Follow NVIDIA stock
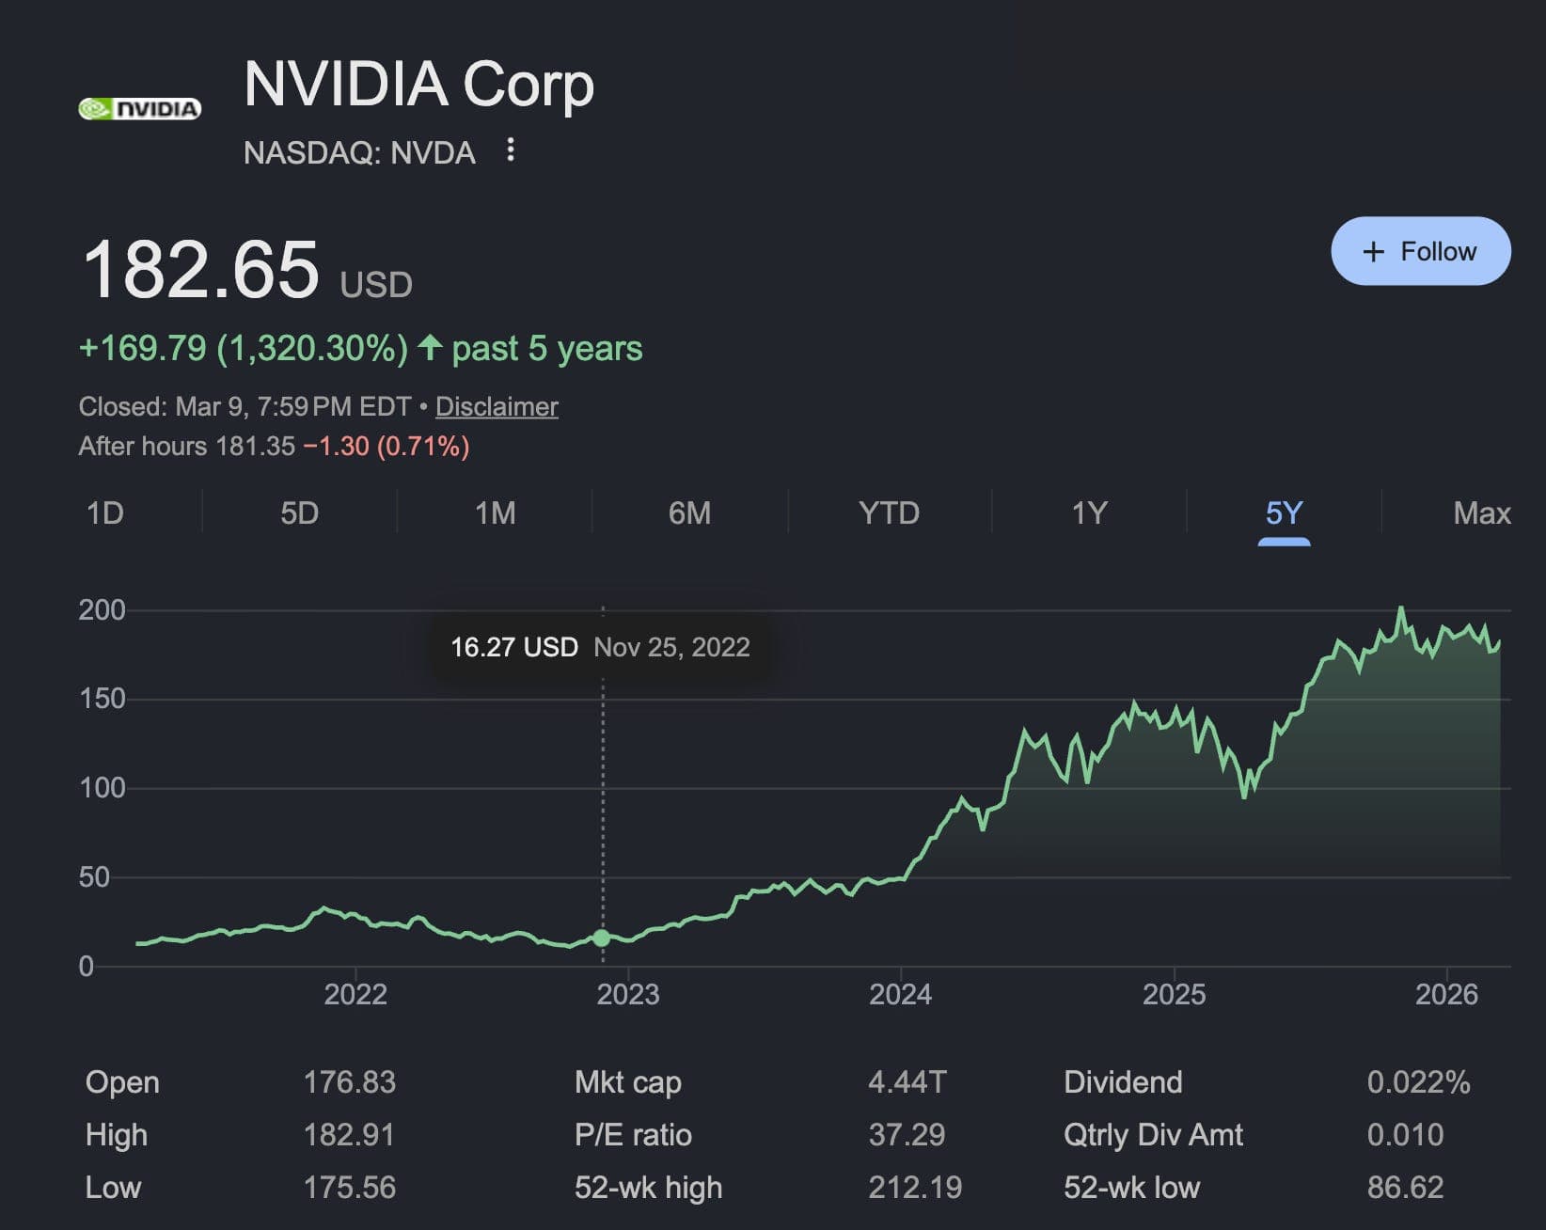 [x=1420, y=251]
